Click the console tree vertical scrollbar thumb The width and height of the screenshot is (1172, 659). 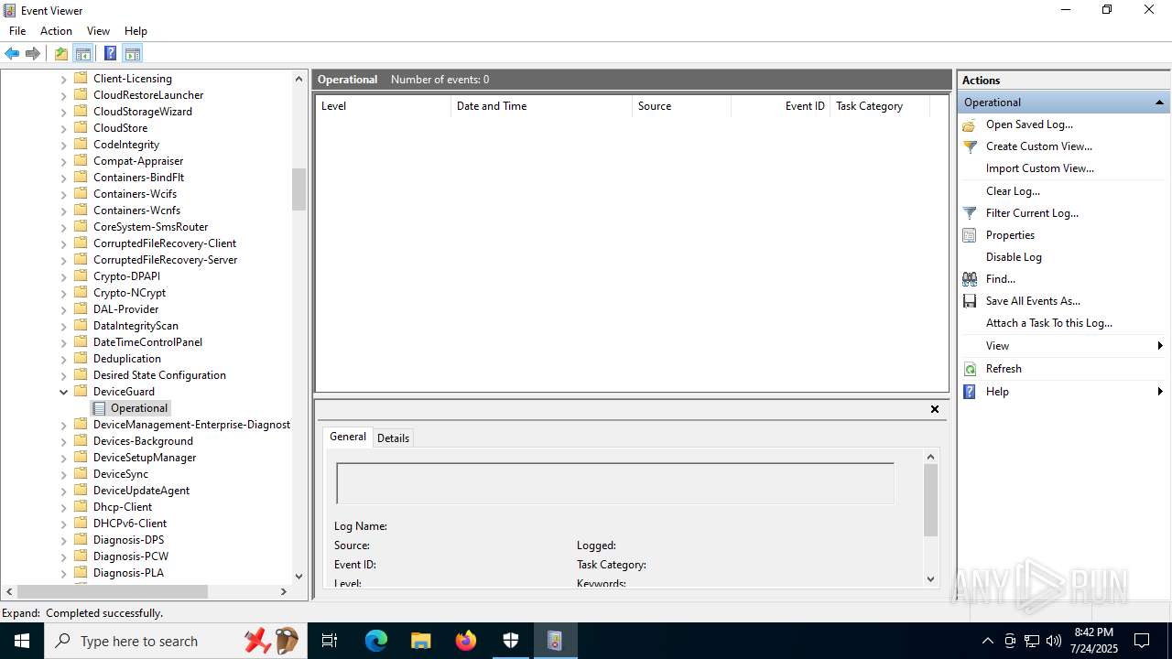[x=298, y=189]
